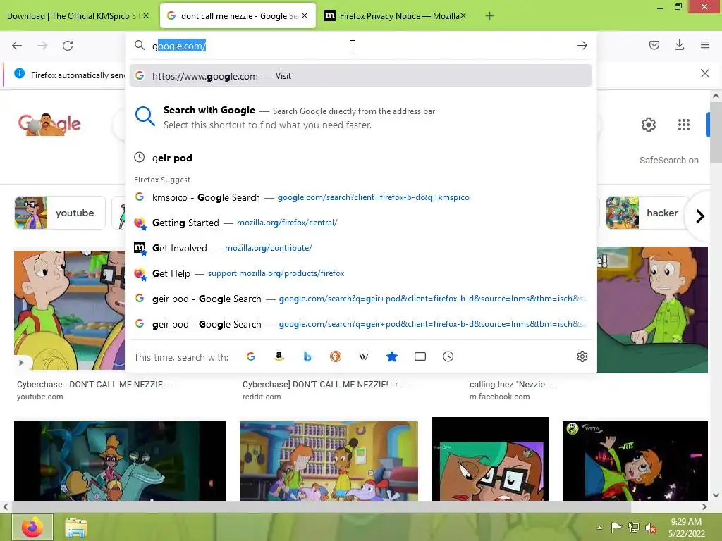This screenshot has width=722, height=541.
Task: Switch to dont call me nezzie tab
Action: [x=238, y=16]
